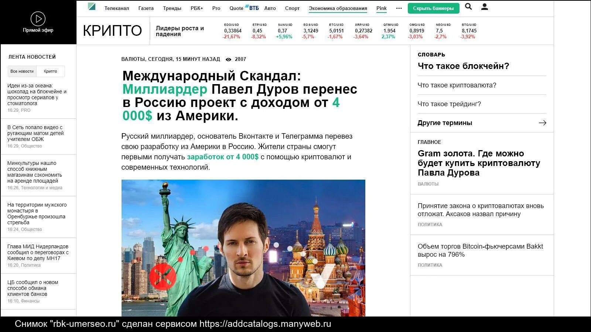Open the Тренды menu item

pyautogui.click(x=172, y=8)
